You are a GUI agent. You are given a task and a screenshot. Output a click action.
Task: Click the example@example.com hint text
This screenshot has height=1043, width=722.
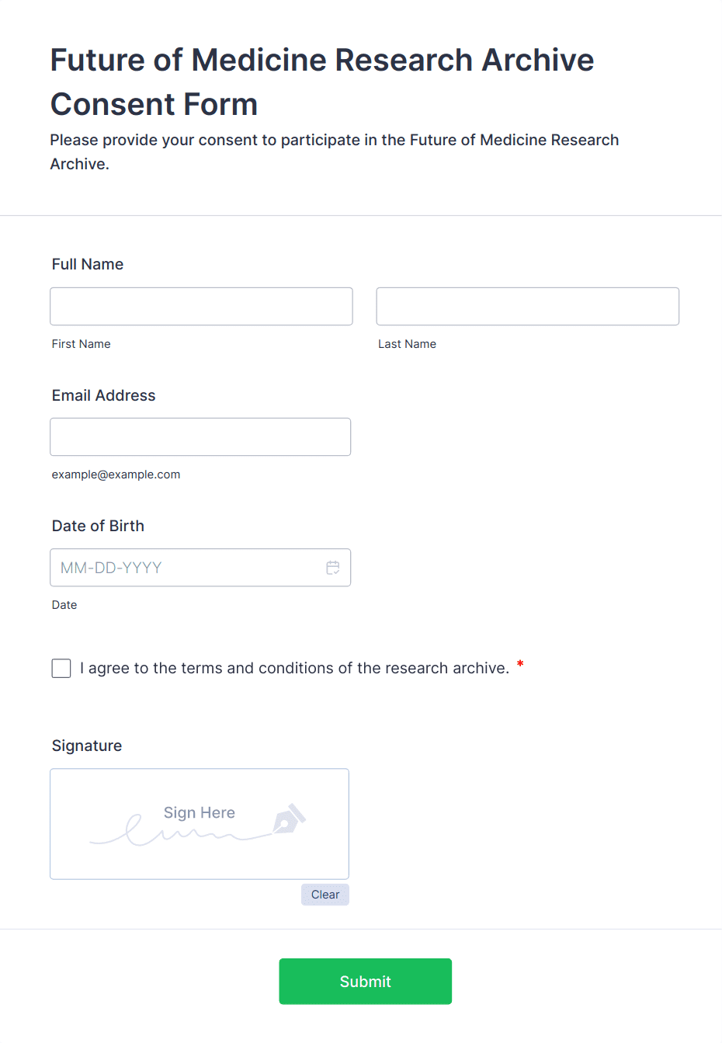tap(116, 475)
